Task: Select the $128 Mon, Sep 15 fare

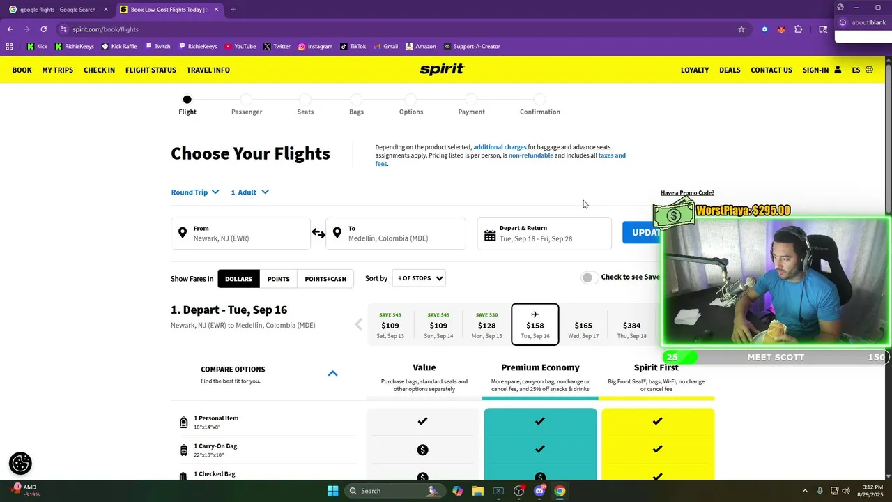Action: coord(486,325)
